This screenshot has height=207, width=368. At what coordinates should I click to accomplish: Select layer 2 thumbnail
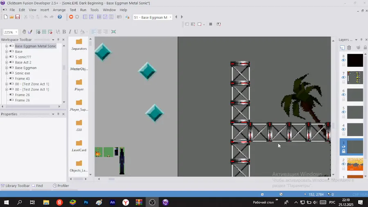click(355, 164)
